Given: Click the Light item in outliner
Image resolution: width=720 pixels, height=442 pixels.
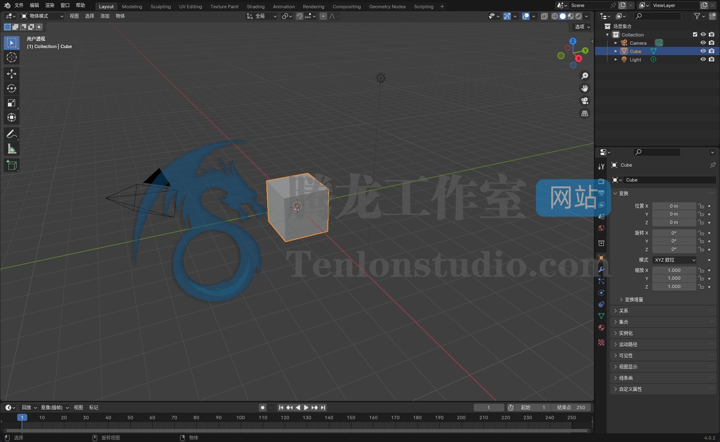Looking at the screenshot, I should pyautogui.click(x=635, y=60).
